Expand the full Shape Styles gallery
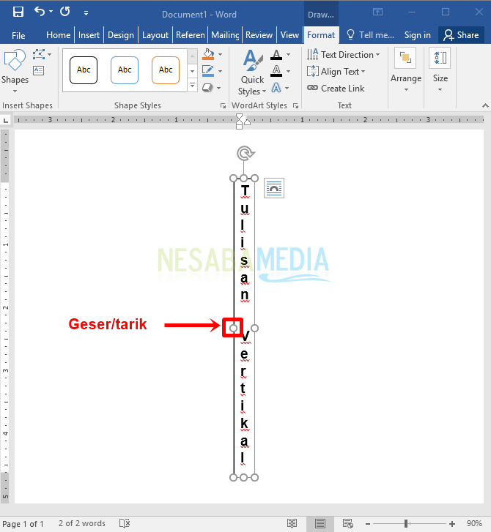The height and width of the screenshot is (532, 491). pos(192,85)
